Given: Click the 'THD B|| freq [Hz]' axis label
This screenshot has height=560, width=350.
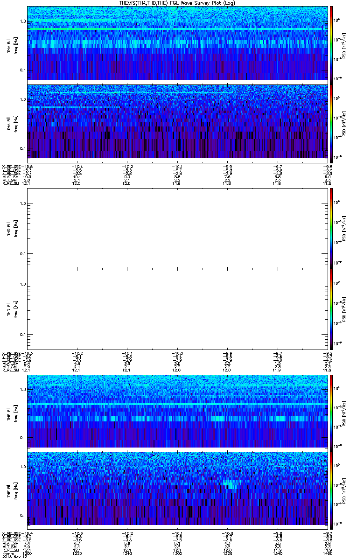Looking at the screenshot, I should (x=12, y=309).
